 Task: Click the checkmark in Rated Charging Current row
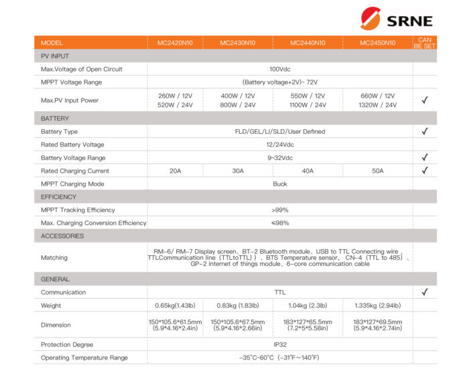click(x=425, y=171)
